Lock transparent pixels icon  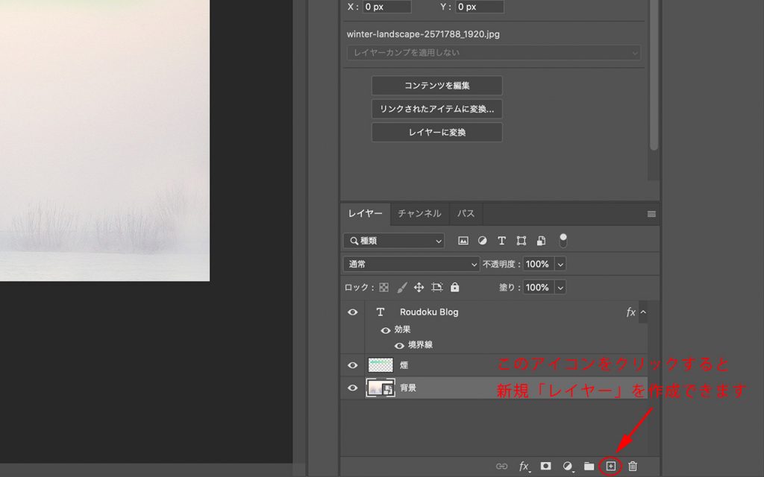[x=384, y=287]
